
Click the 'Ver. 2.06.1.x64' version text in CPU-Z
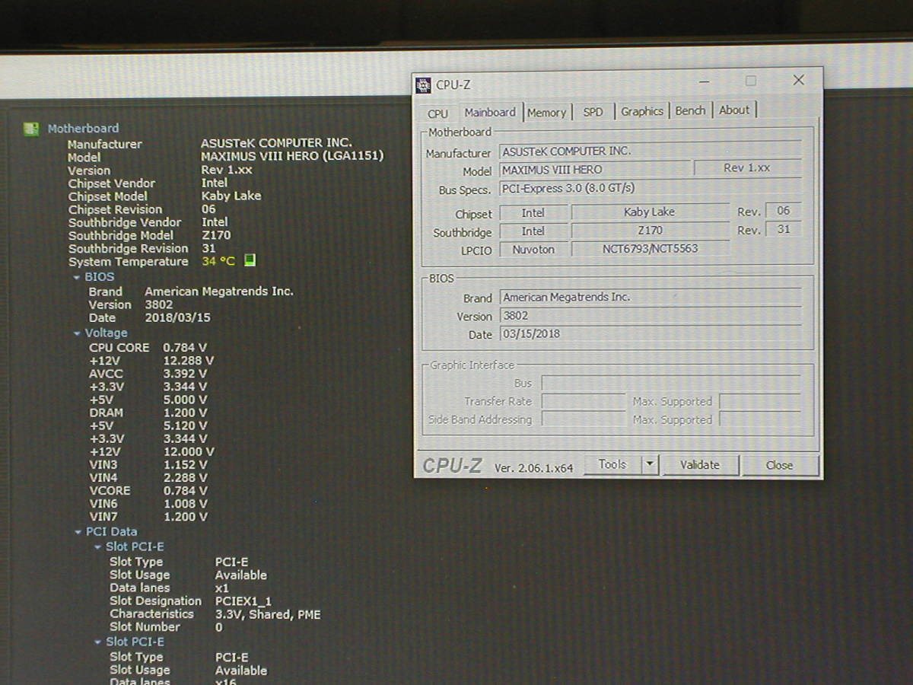[x=533, y=467]
